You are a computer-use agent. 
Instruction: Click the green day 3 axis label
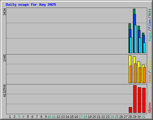click(19, 117)
